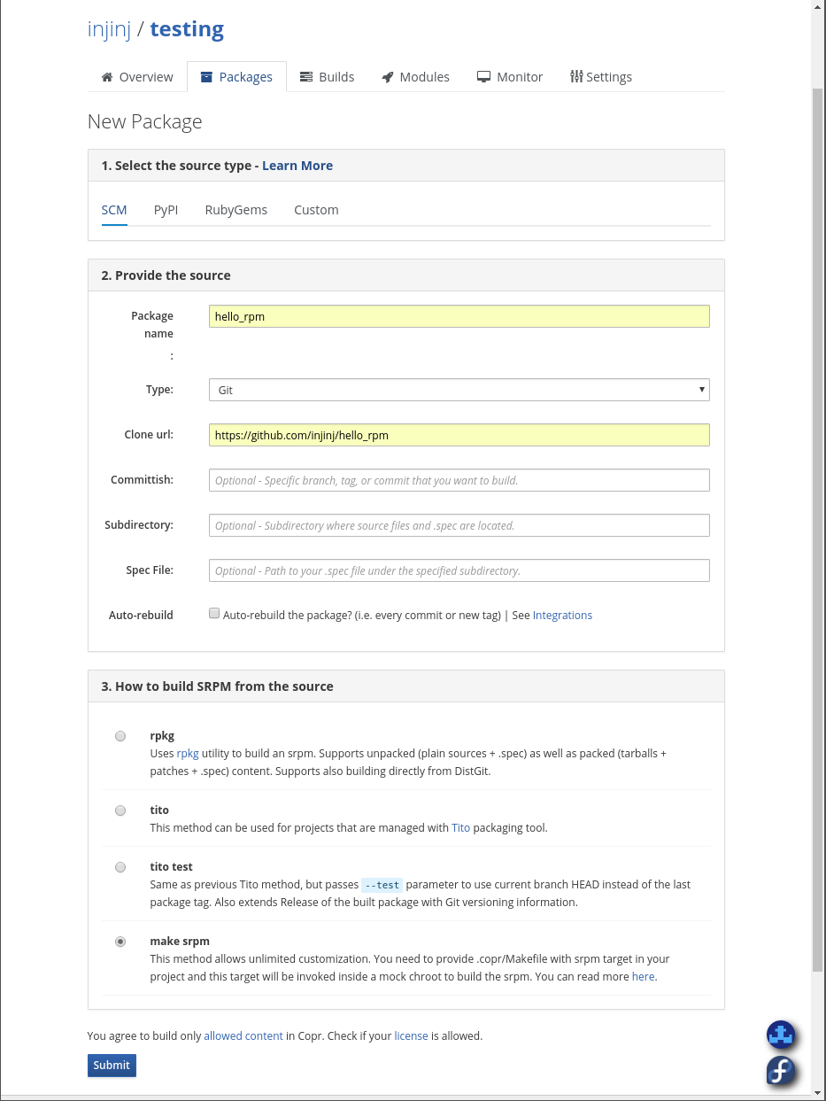Go to the Settings tab
The width and height of the screenshot is (826, 1101).
point(600,77)
